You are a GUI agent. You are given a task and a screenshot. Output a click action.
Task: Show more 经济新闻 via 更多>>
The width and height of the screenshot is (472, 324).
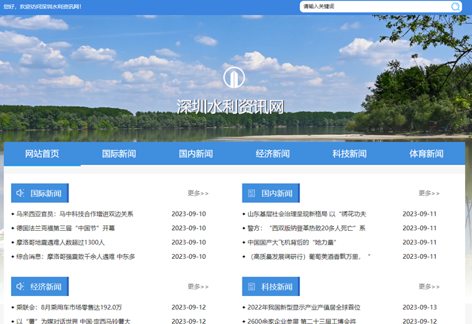pyautogui.click(x=198, y=286)
